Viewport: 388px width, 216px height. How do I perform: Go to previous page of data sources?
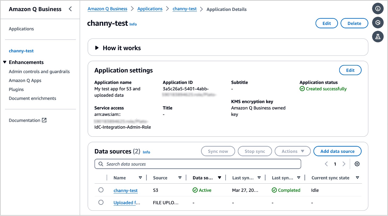pyautogui.click(x=326, y=164)
